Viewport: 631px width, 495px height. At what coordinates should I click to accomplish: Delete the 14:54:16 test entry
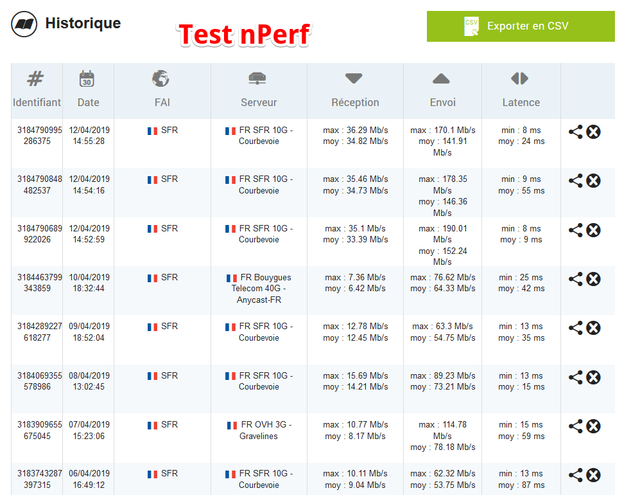coord(594,181)
